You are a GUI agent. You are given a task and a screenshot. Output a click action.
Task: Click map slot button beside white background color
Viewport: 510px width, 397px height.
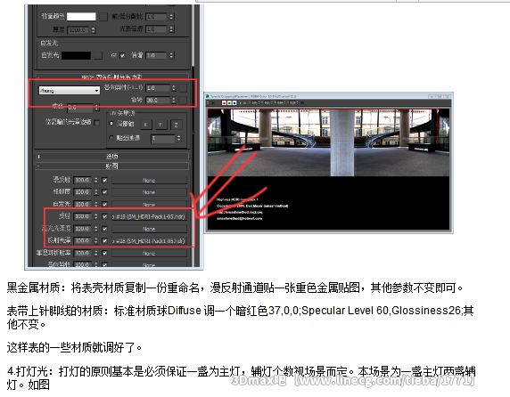point(103,17)
